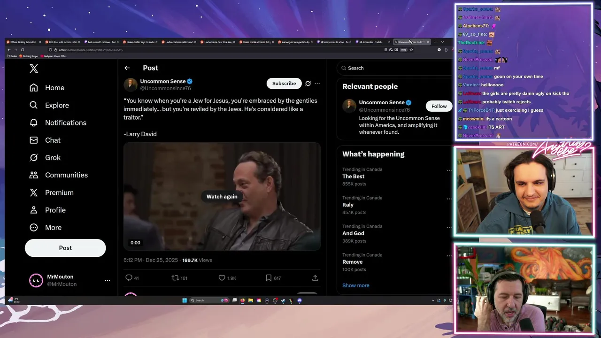Switch to 'Jerma dies - Twitch' tab

click(x=372, y=42)
